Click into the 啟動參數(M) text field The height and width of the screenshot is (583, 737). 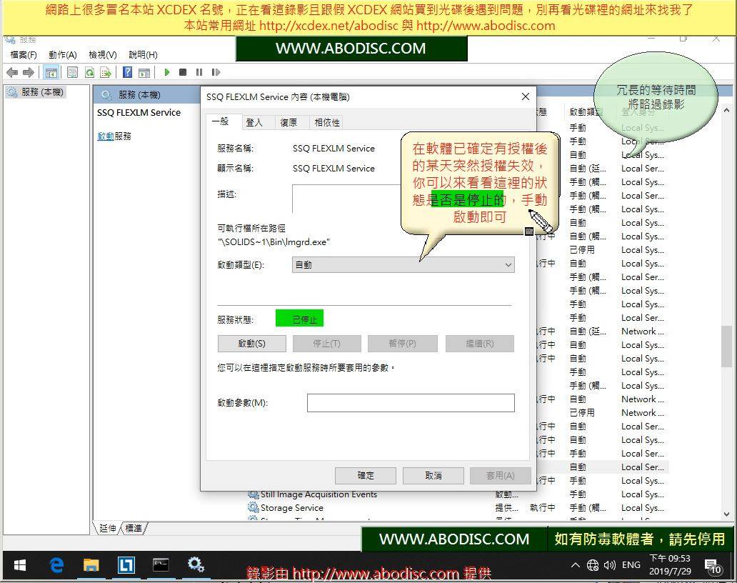click(x=411, y=403)
